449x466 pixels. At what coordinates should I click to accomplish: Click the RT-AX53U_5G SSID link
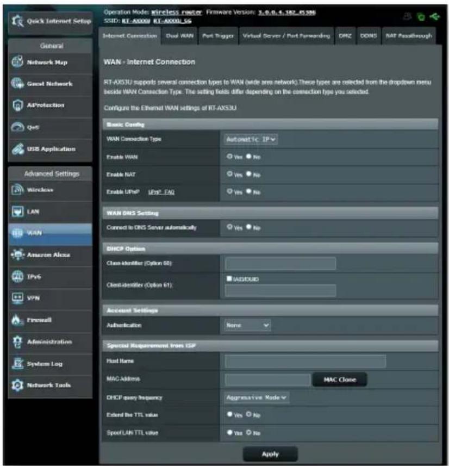[172, 21]
